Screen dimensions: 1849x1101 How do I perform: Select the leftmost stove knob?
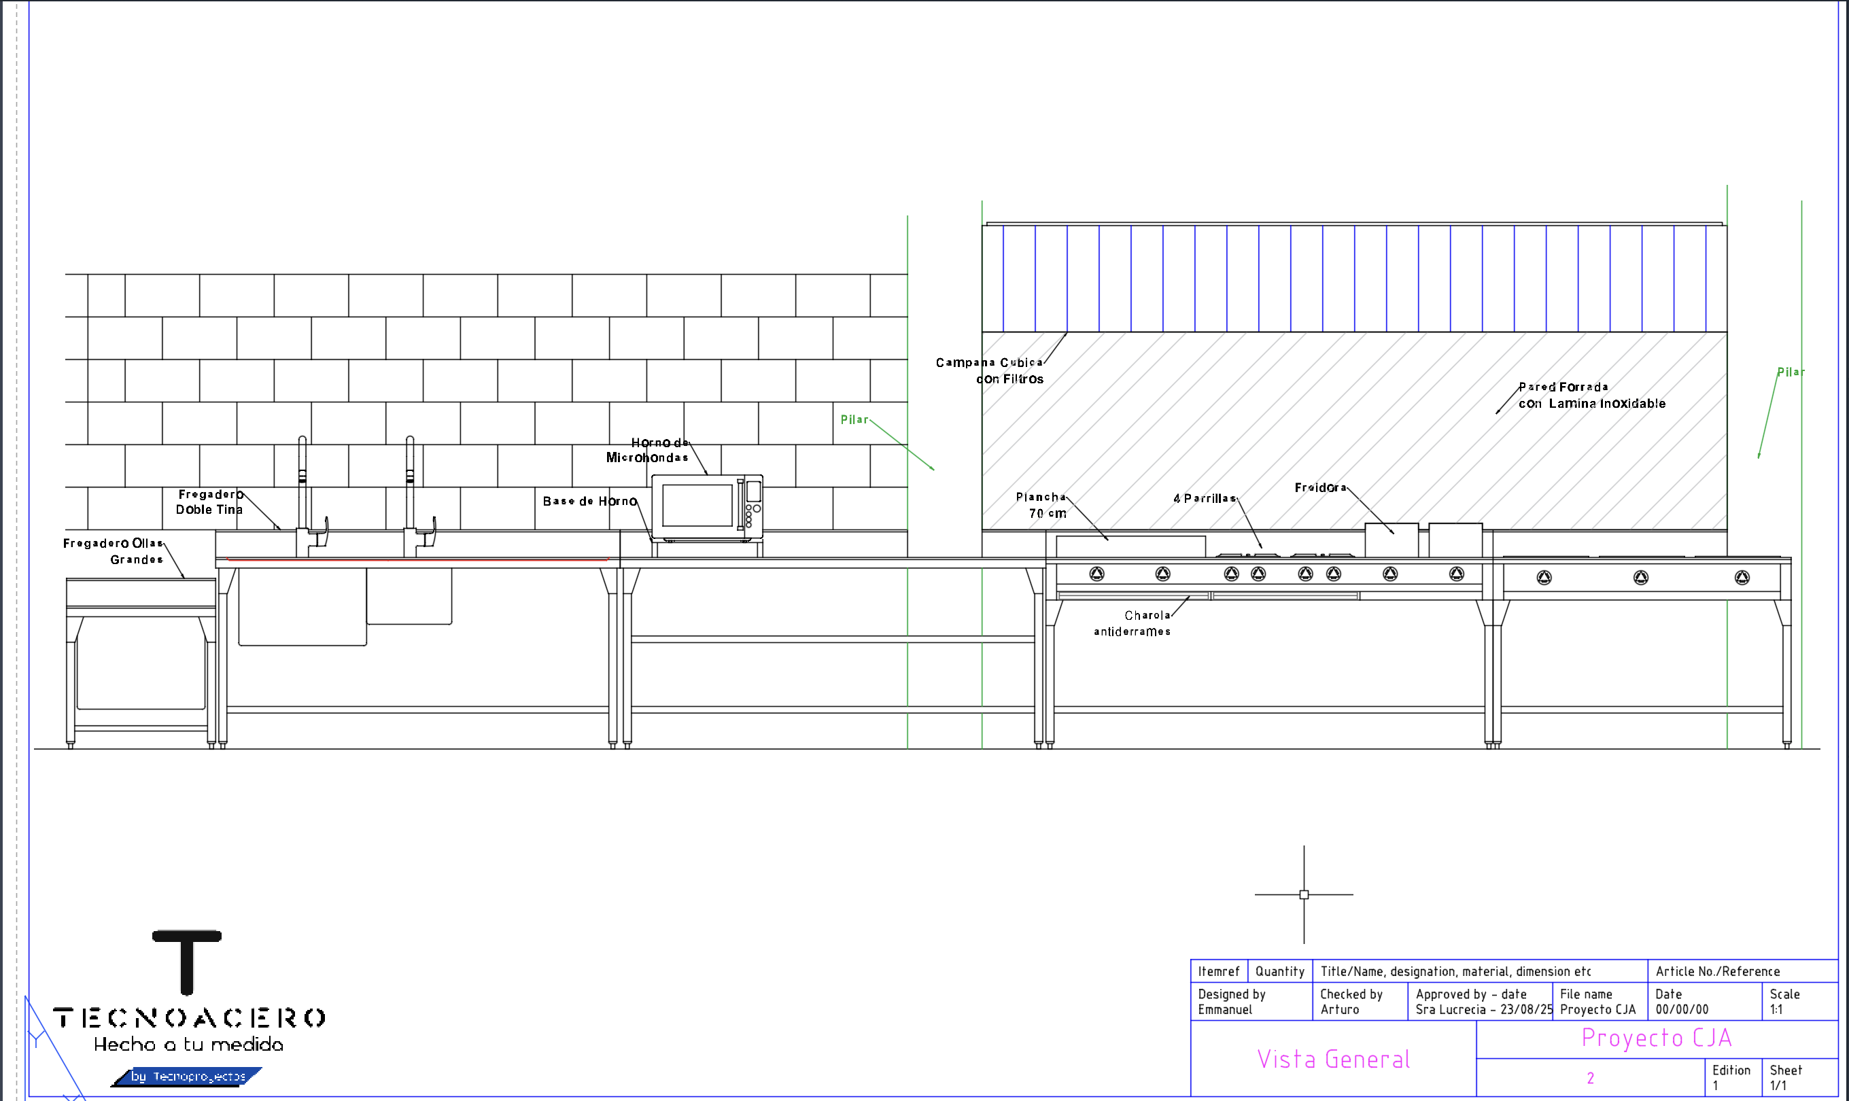[x=1096, y=574]
